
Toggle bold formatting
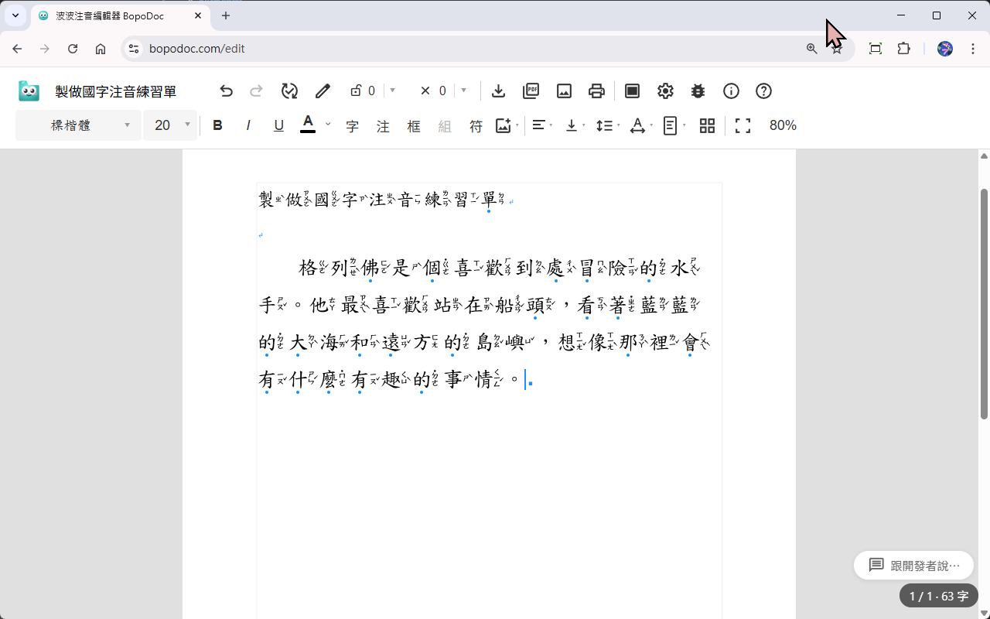[217, 125]
